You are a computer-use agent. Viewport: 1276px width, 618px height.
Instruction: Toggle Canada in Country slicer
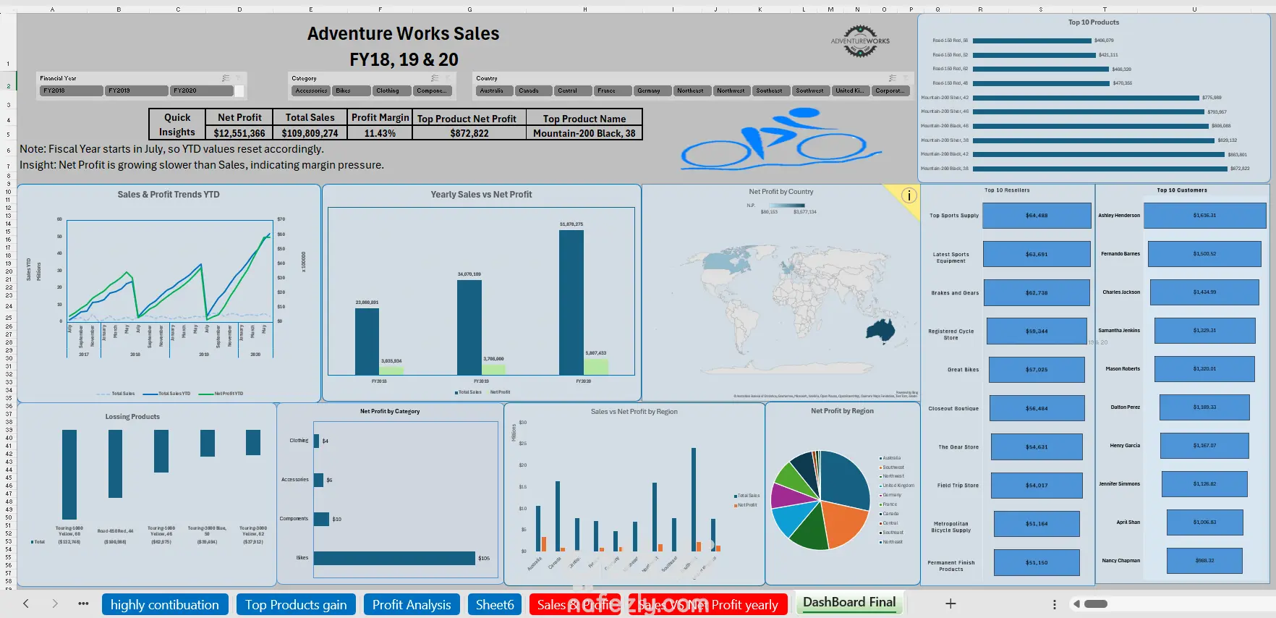(x=534, y=91)
